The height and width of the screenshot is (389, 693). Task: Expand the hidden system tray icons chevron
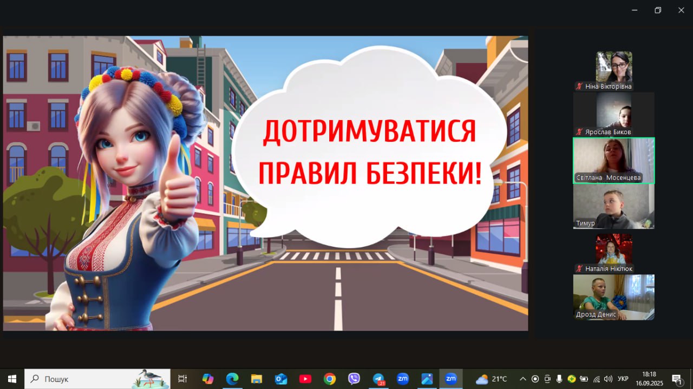[522, 379]
